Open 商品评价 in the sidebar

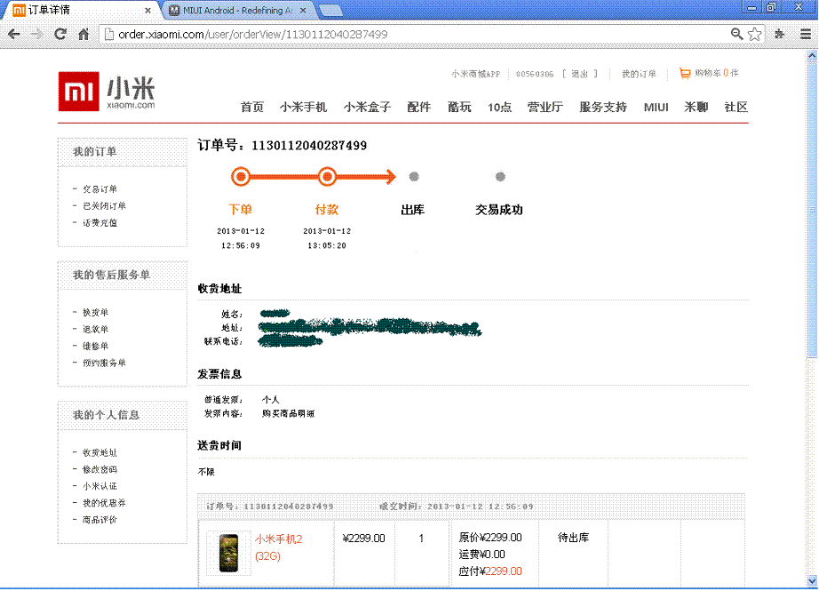99,519
